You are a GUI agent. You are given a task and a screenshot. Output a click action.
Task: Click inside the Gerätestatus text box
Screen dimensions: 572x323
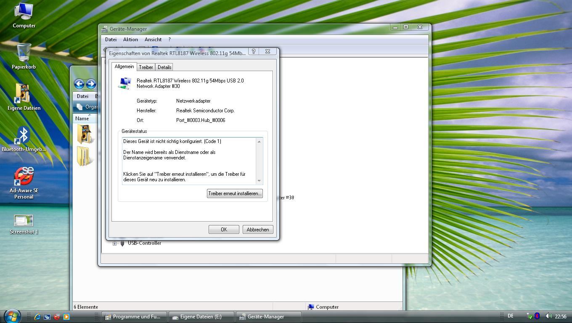tap(189, 161)
